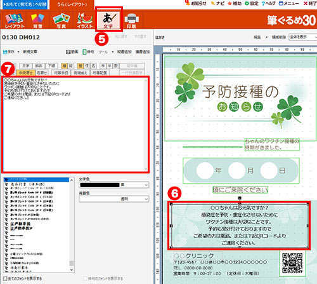Viewport: 317px width, 284px height.
Task: Open the 背景 background tool
Action: pos(37,20)
